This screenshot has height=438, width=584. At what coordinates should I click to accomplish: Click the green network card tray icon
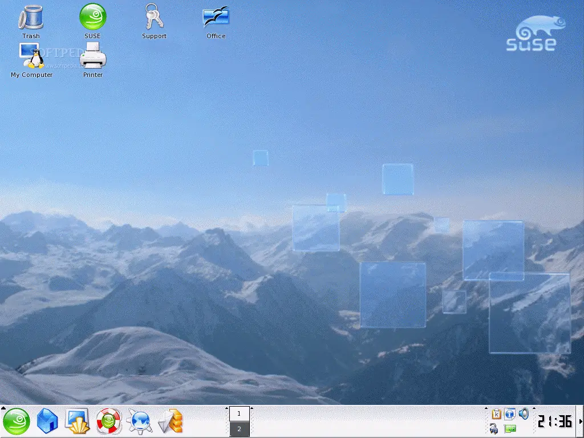pos(510,429)
